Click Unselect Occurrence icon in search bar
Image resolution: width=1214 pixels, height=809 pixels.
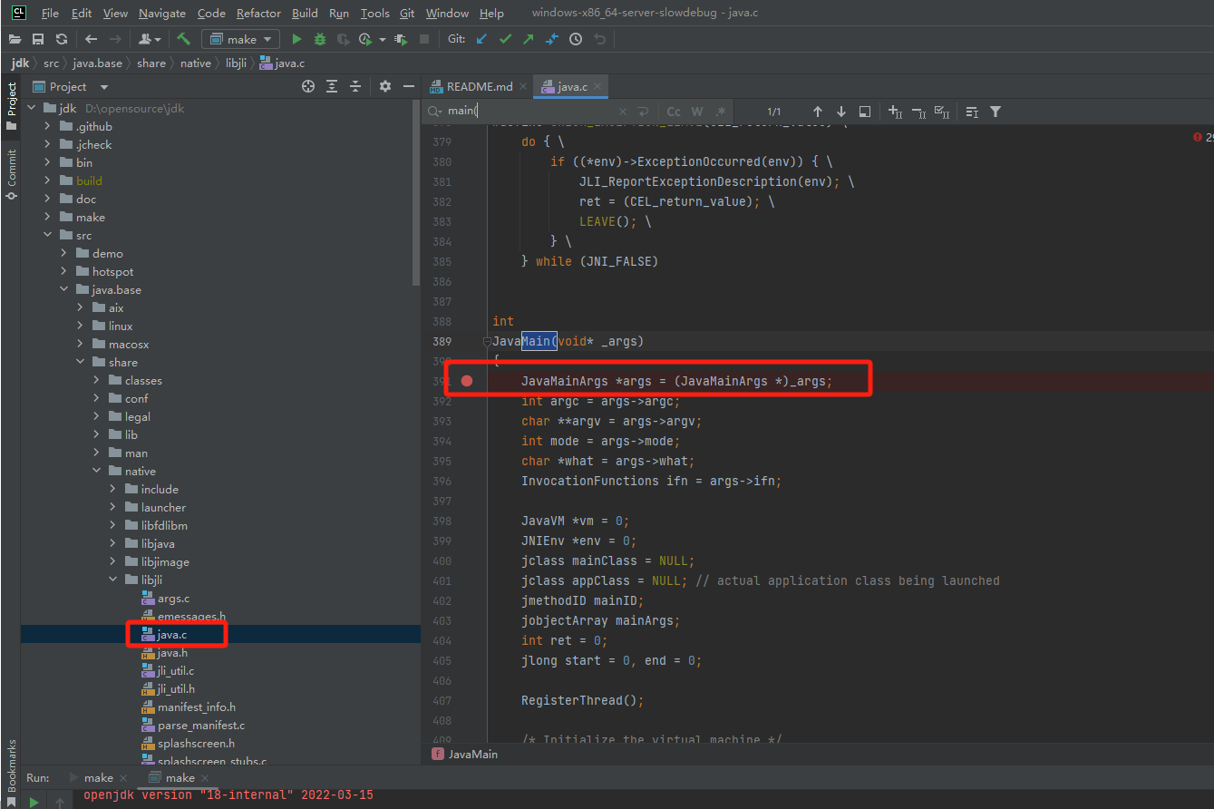[x=918, y=112]
